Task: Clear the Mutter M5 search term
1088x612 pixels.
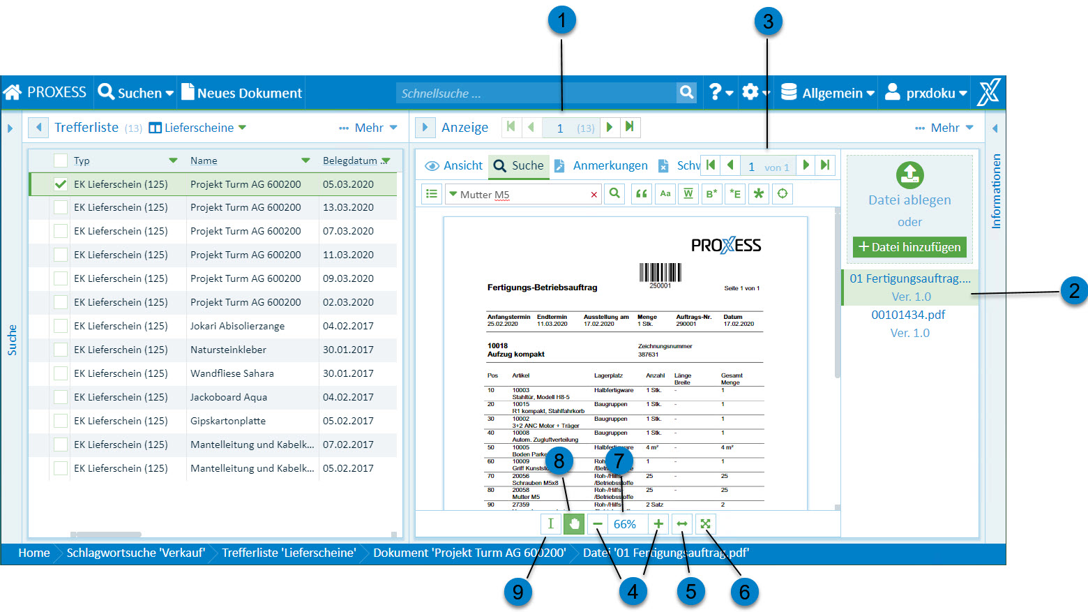Action: (x=594, y=195)
